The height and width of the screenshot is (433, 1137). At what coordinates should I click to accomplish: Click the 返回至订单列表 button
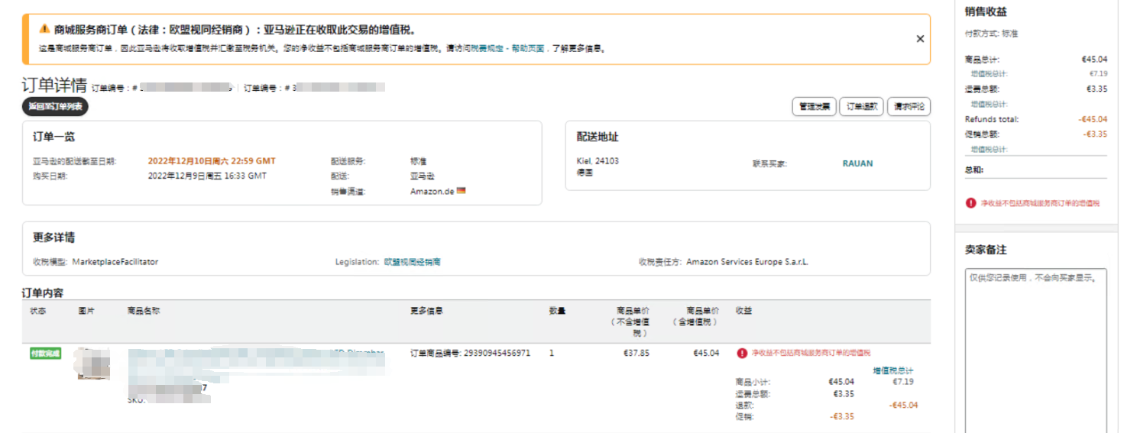[x=55, y=107]
